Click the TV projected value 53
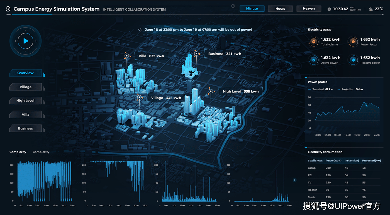This screenshot has height=215, width=390. point(364,183)
